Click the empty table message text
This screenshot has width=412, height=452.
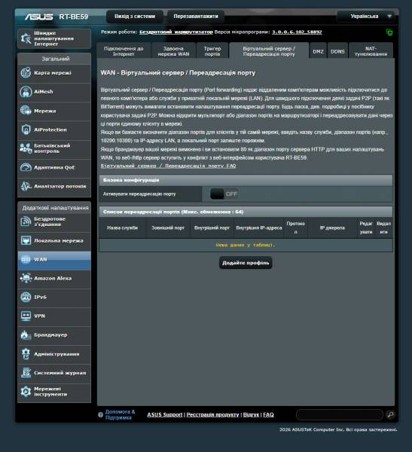coord(246,245)
